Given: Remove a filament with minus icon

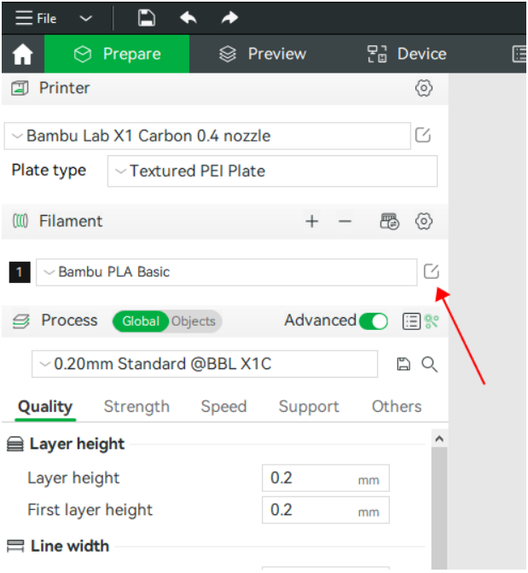Looking at the screenshot, I should [345, 222].
